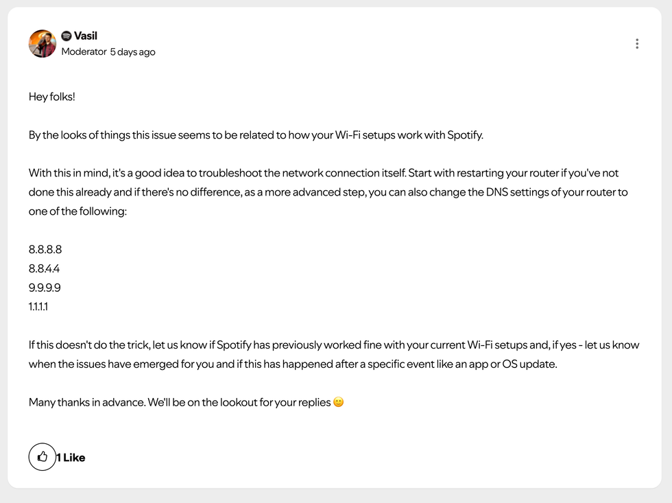Click "1 Like" to view who liked
Screen dimensions: 672x503
[71, 458]
